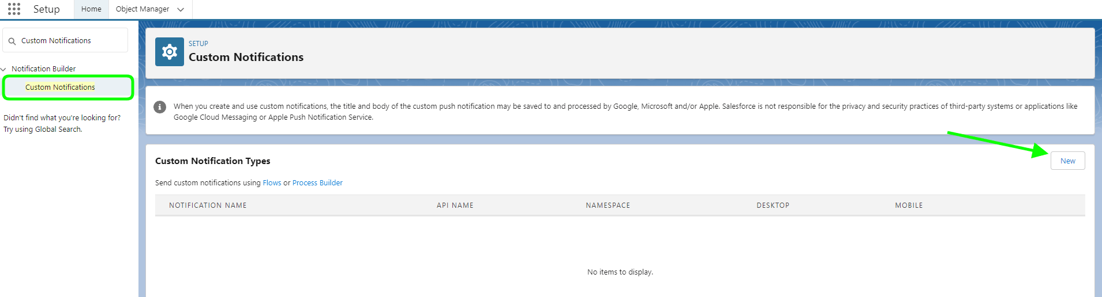Screen dimensions: 1102x297
Task: Click the Desktop column header
Action: click(x=773, y=205)
